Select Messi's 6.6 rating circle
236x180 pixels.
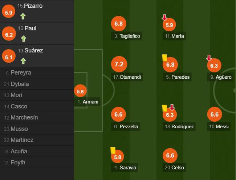[x=215, y=114]
